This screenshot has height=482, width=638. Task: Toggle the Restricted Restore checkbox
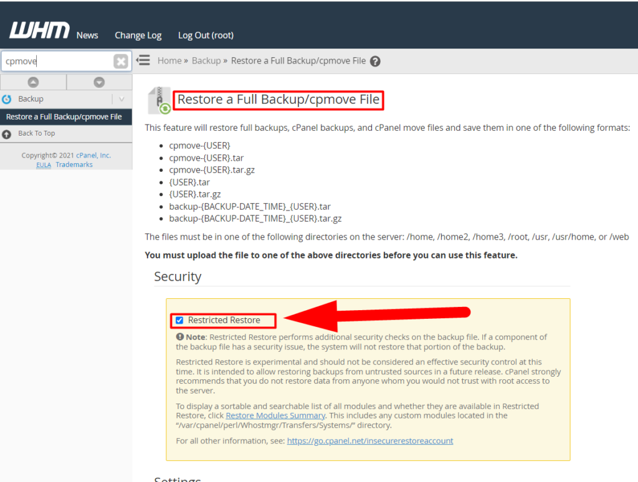click(179, 321)
